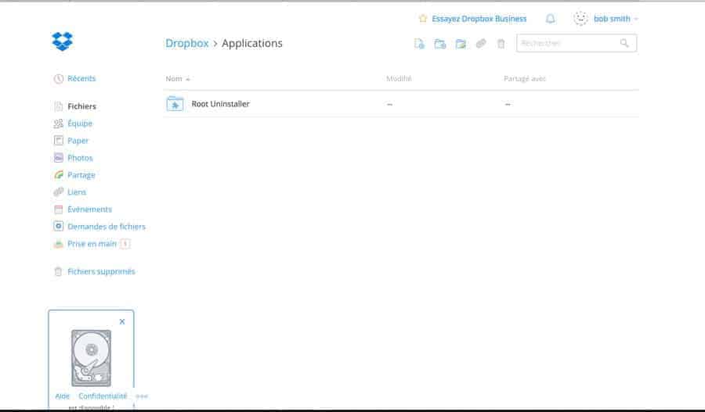Click the Root Uninstaller folder icon

pyautogui.click(x=175, y=104)
